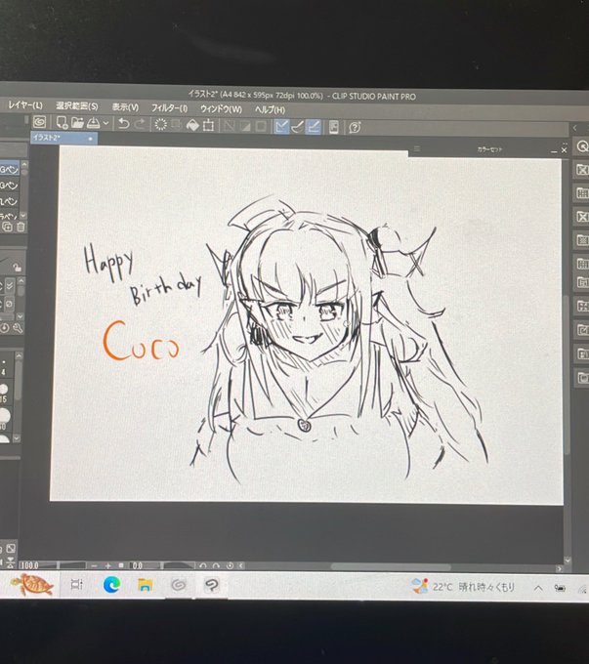Open the カラーセット panel menu icon

pyautogui.click(x=417, y=149)
